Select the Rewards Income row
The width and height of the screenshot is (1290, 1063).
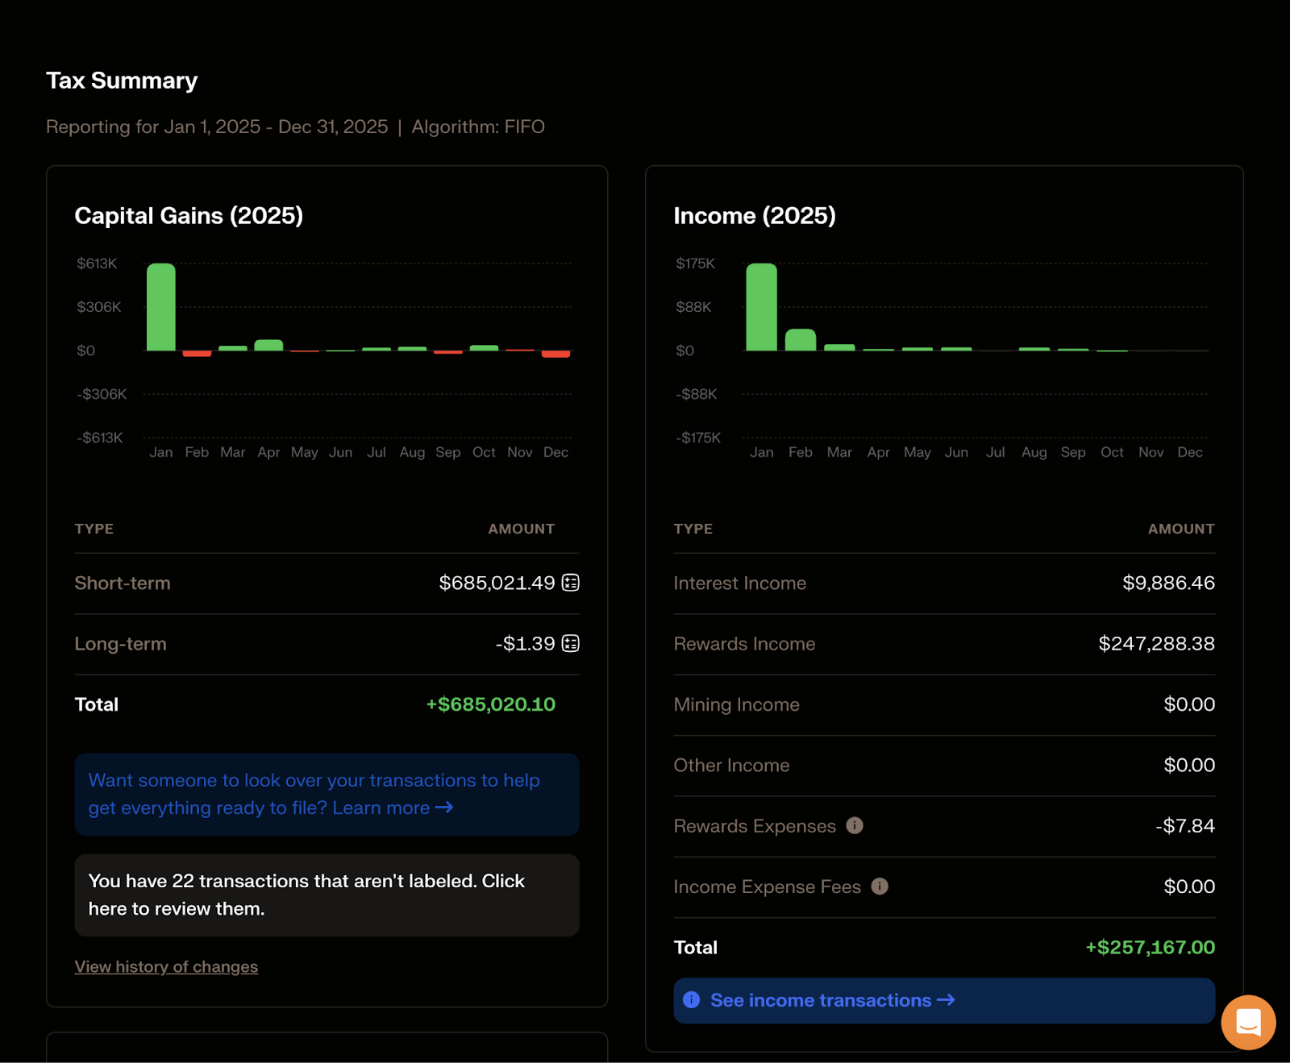pos(943,644)
